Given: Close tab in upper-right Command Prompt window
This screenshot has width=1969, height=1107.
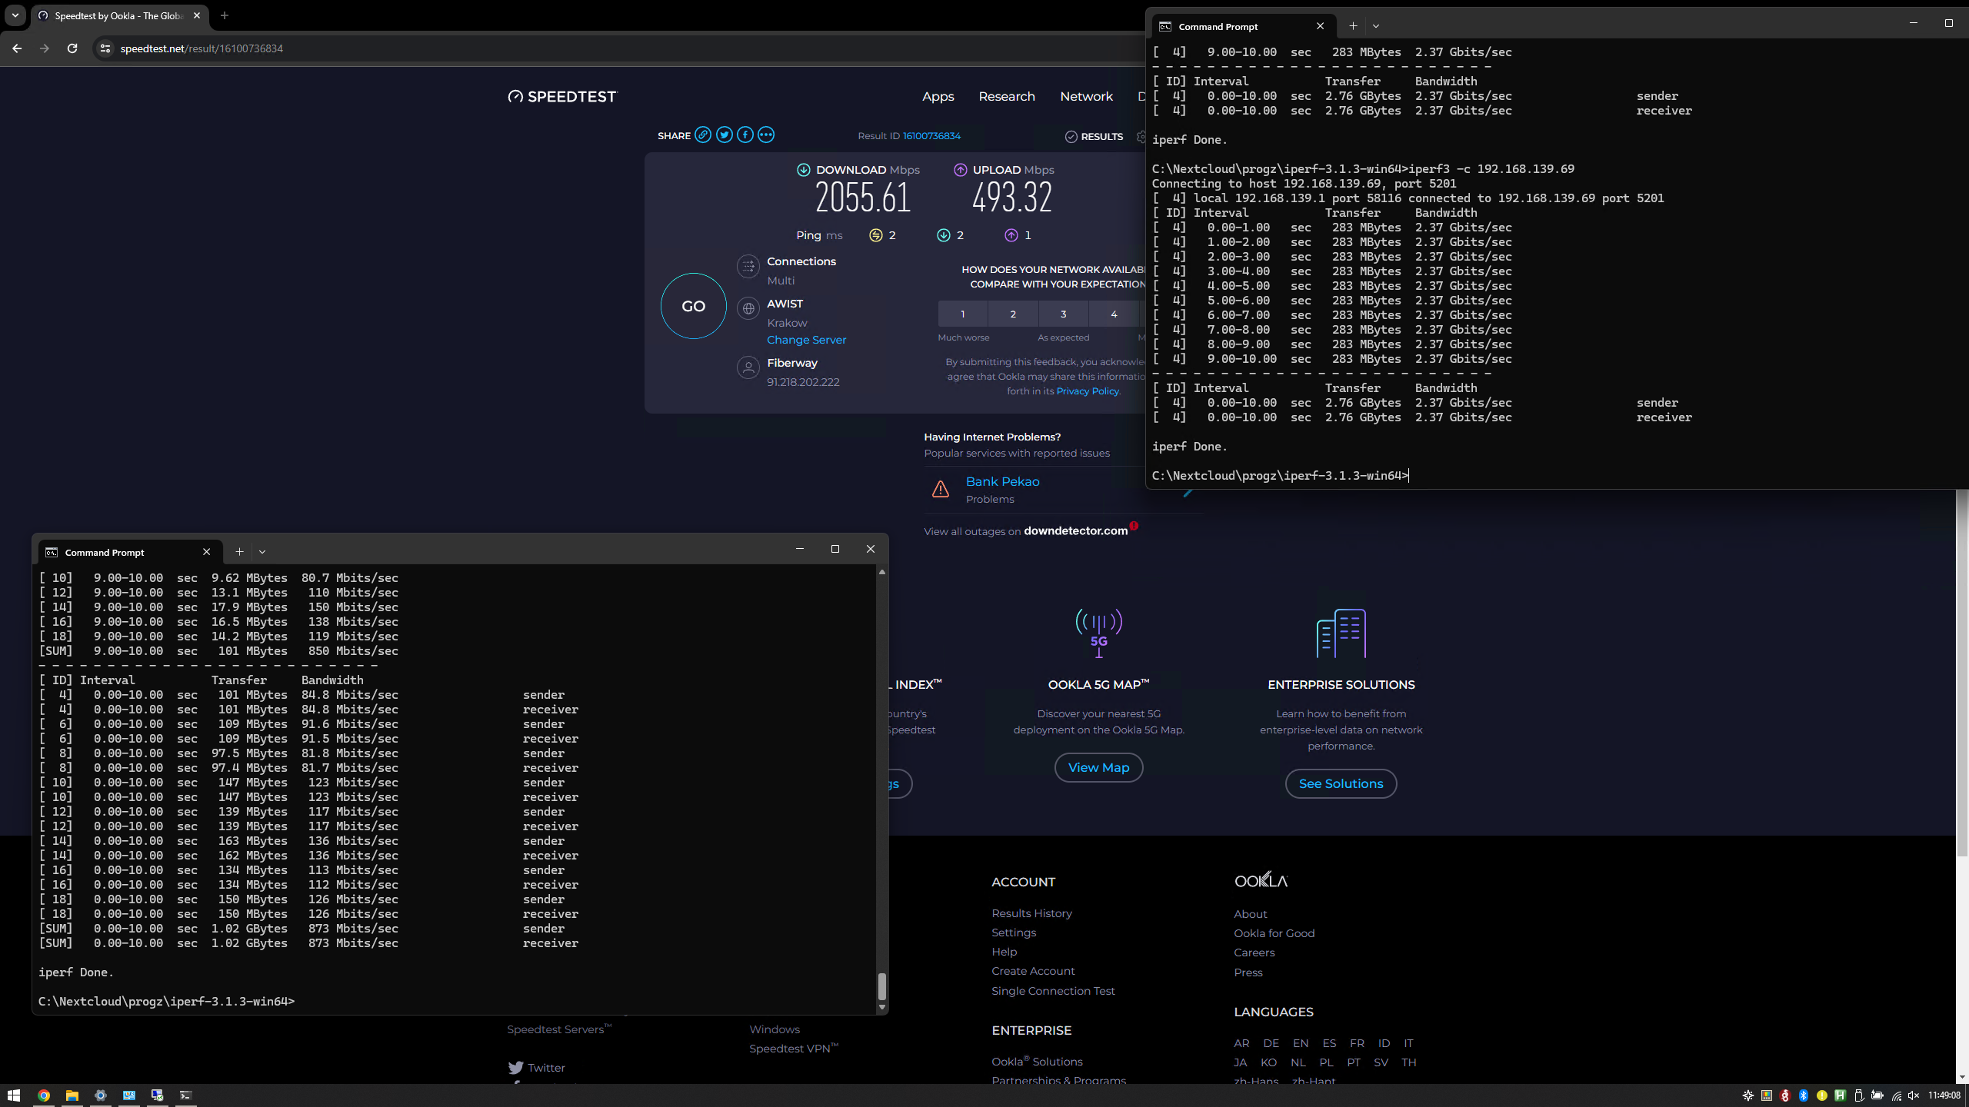Looking at the screenshot, I should pyautogui.click(x=1320, y=25).
